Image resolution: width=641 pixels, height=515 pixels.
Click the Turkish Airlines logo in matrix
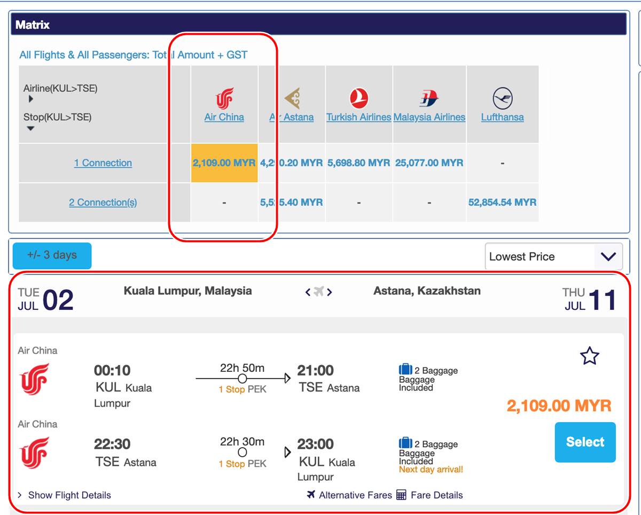[359, 98]
